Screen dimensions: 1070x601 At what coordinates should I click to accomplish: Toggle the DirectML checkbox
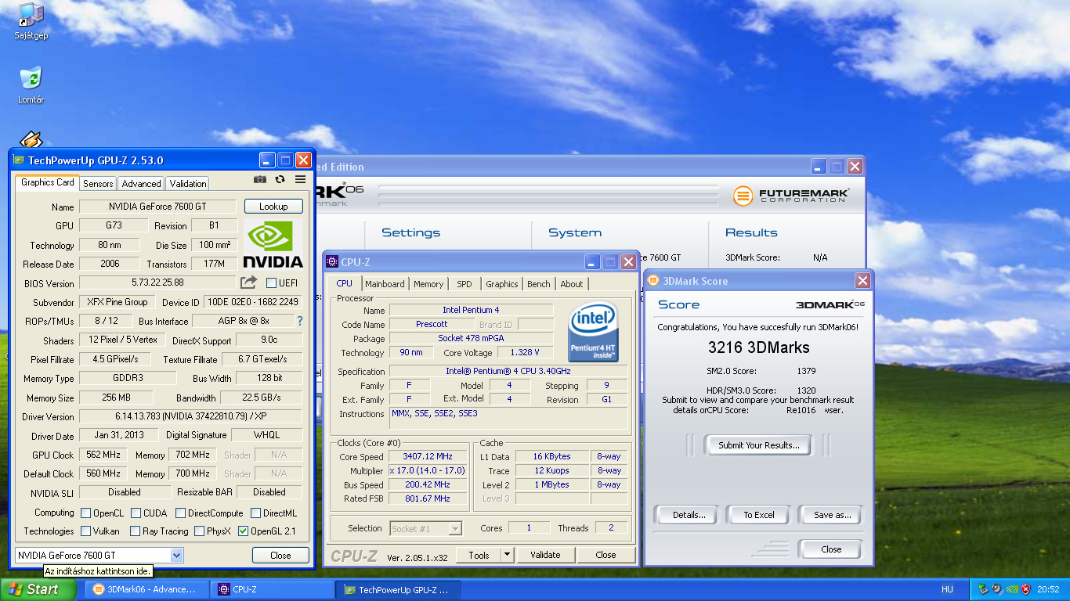coord(255,513)
